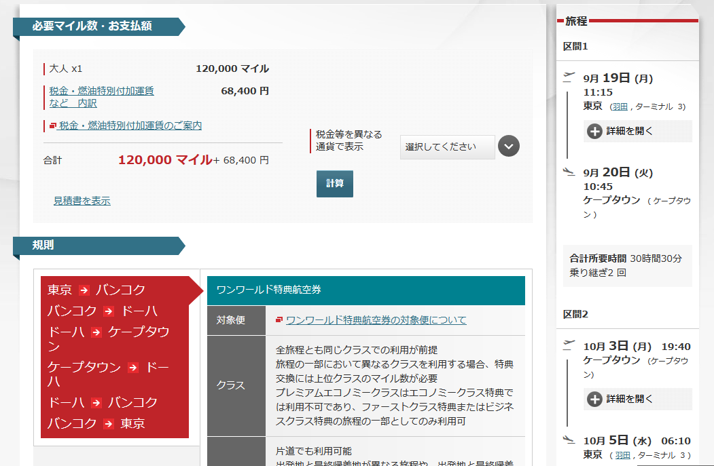The height and width of the screenshot is (466, 714).
Task: Click the 合計所要時間 30時間30分 text
Action: (626, 258)
